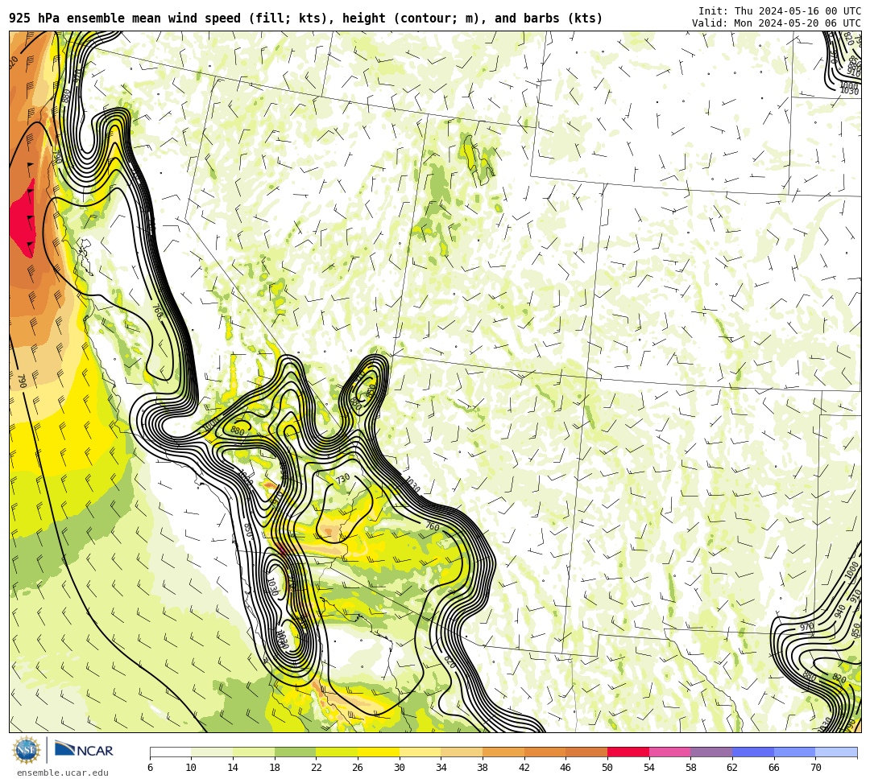Click the yellow 26-30 kts color swatch
The image size is (870, 783).
point(379,752)
